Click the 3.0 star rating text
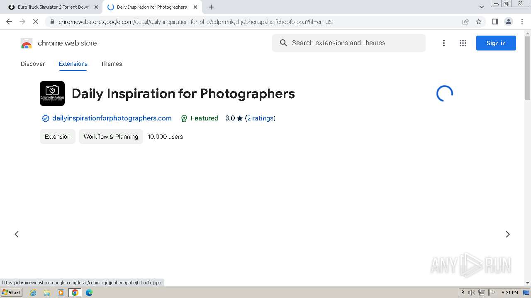The width and height of the screenshot is (531, 298). point(234,118)
